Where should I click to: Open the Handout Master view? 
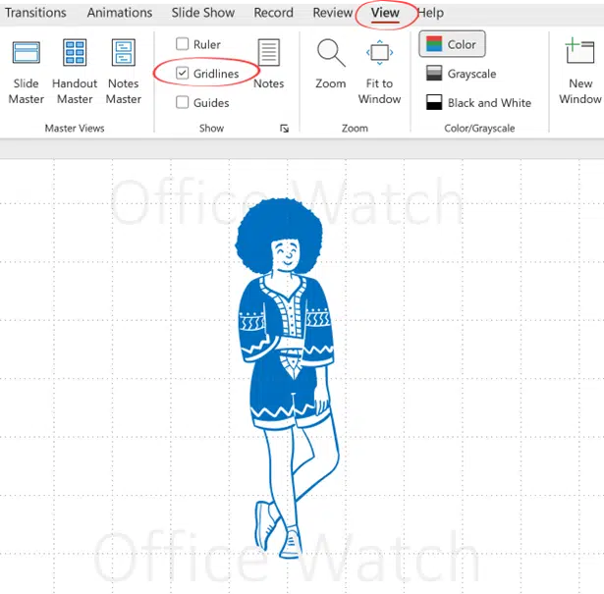75,72
